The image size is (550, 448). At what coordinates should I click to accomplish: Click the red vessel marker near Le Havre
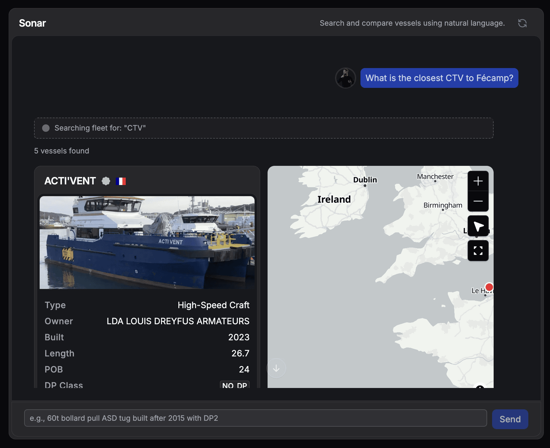(x=489, y=287)
